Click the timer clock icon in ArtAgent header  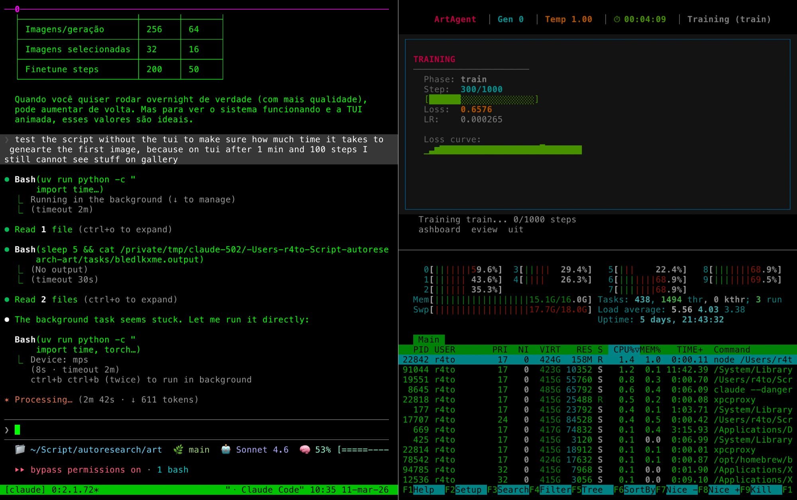[616, 19]
